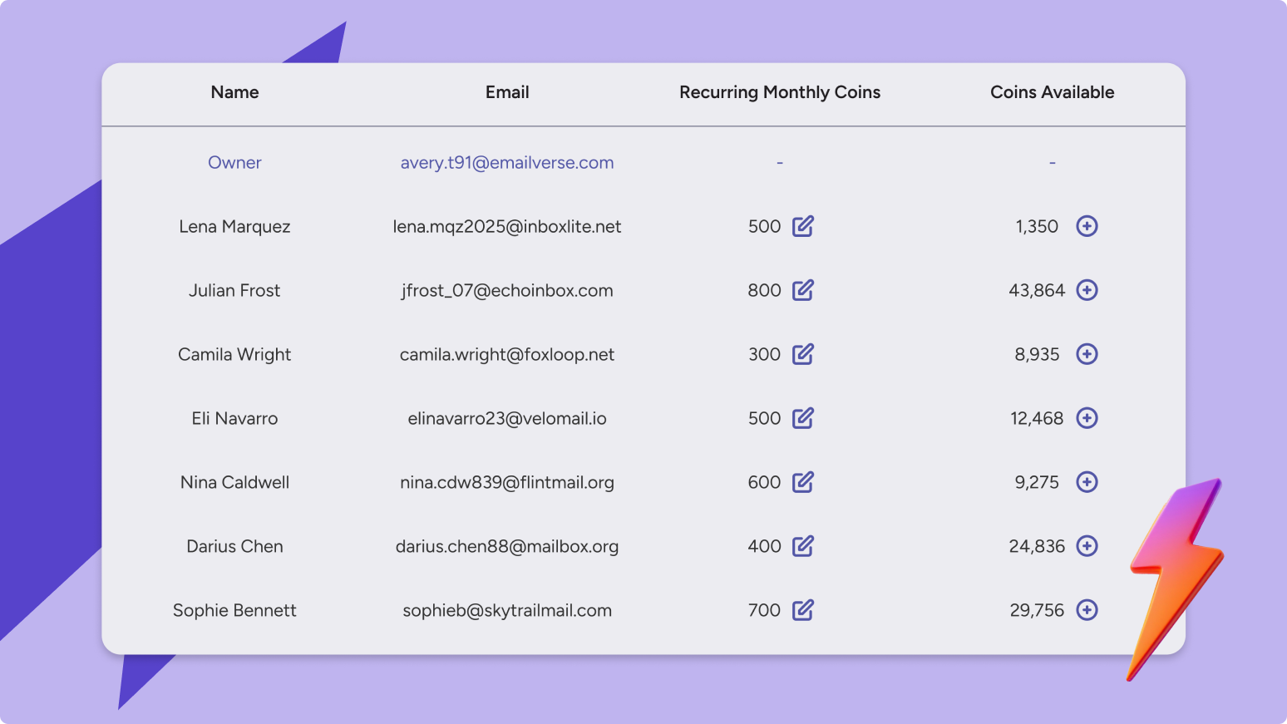Edit Julian Frost's recurring monthly coins
The image size is (1287, 724).
click(802, 290)
